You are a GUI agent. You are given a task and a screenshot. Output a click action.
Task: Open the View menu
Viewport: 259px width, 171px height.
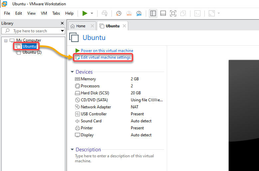point(31,13)
